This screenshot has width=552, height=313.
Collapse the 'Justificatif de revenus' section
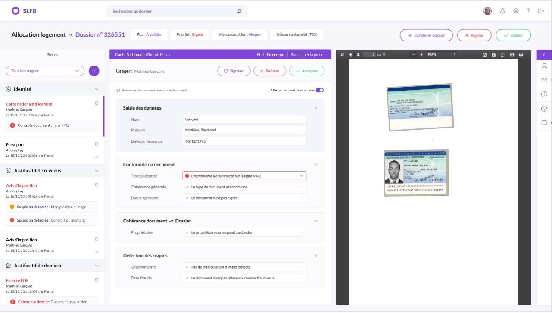pyautogui.click(x=96, y=171)
